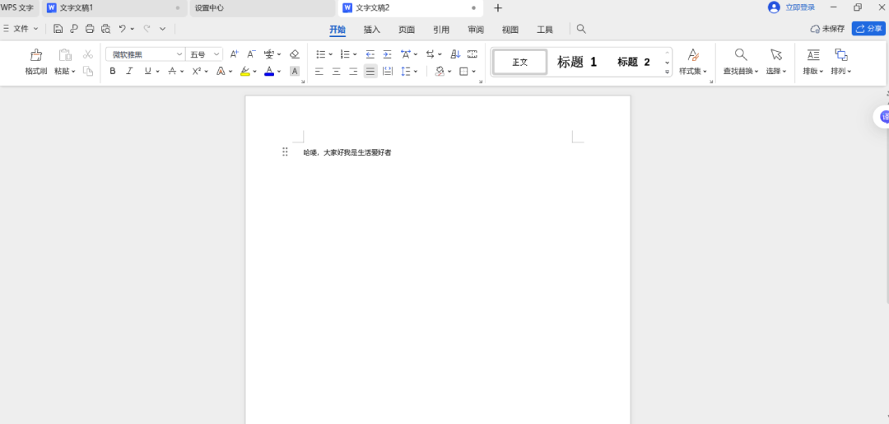Apply yellow text highlight color

[x=245, y=72]
